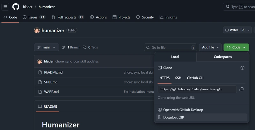This screenshot has height=130, width=255.
Task: Select the GitHub CLI clone tab
Action: tap(195, 78)
